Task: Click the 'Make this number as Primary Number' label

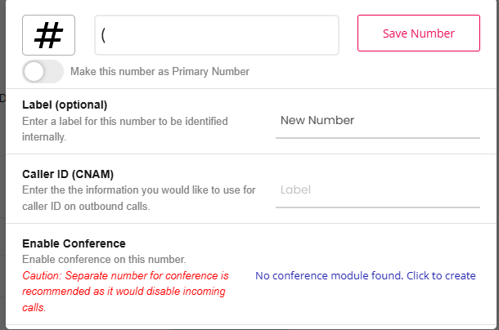Action: (x=160, y=72)
